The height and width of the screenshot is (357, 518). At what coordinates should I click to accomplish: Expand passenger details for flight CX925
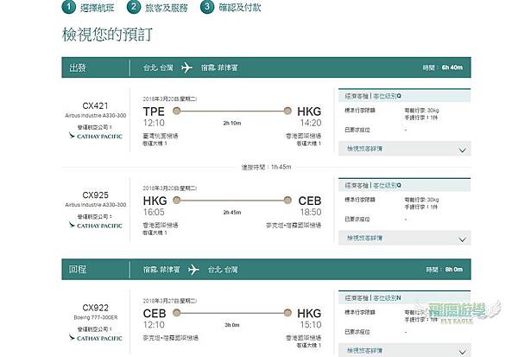tap(405, 238)
